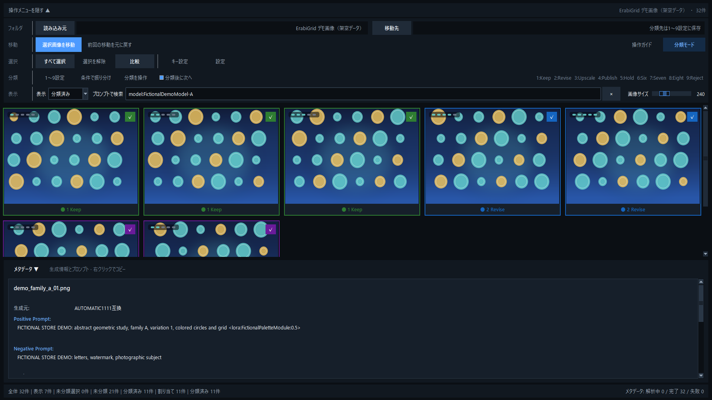Open the 表示 filter dropdown showing 分類済み
The image size is (712, 400).
tap(68, 94)
